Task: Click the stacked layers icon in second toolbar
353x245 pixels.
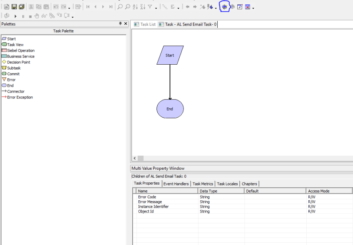Action: [7, 16]
